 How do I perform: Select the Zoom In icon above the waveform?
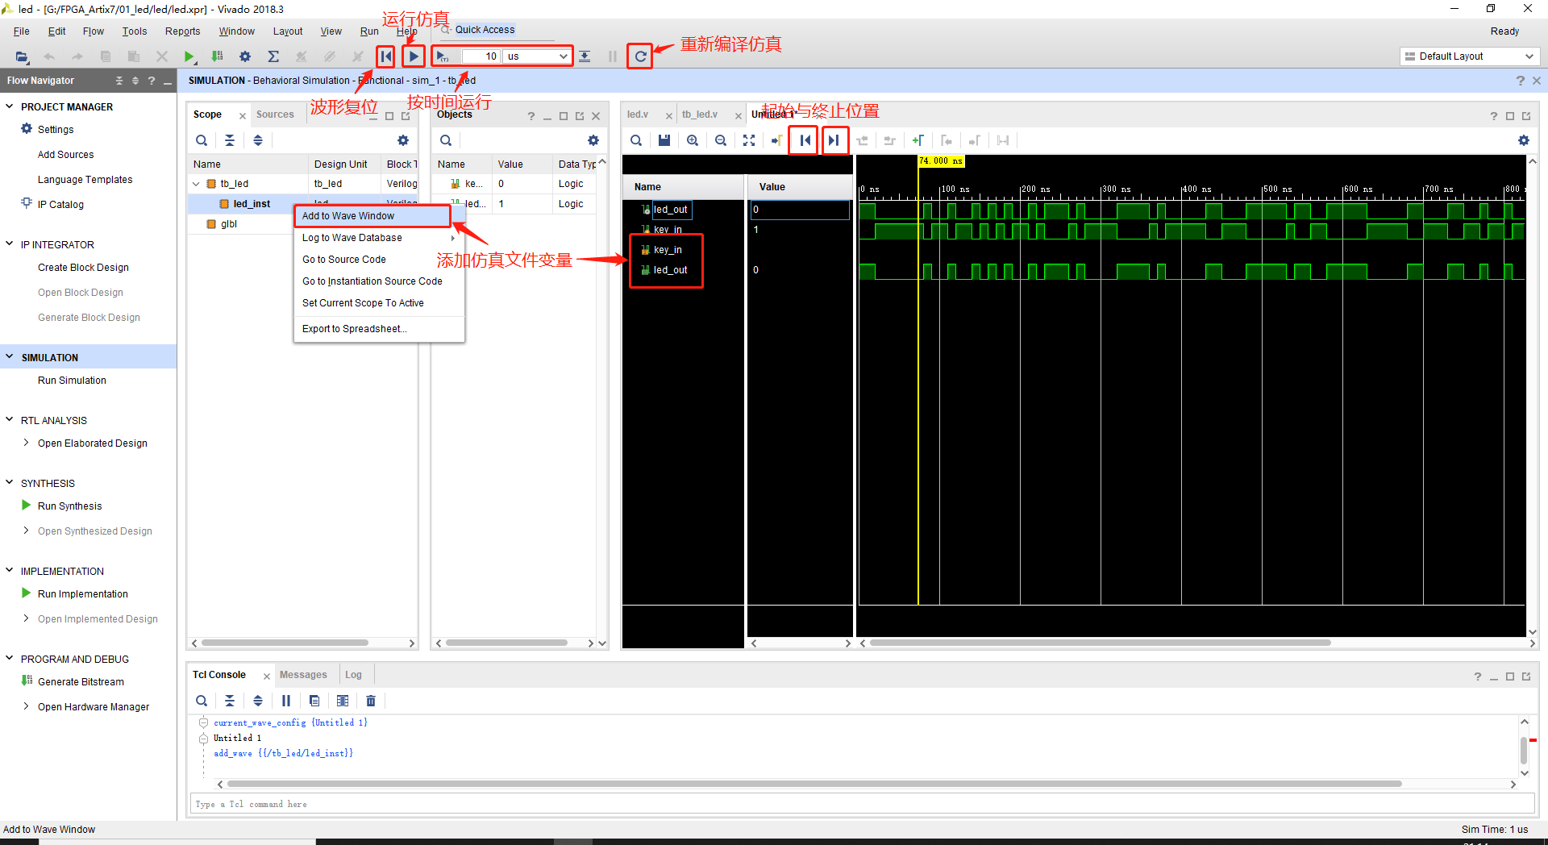pyautogui.click(x=692, y=140)
